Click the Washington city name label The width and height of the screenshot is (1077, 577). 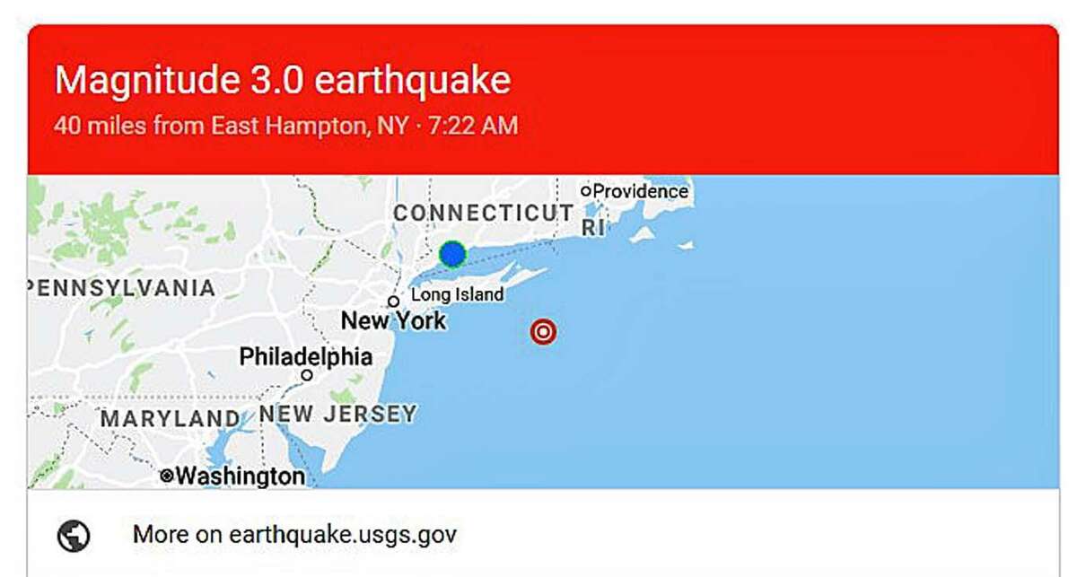point(241,476)
